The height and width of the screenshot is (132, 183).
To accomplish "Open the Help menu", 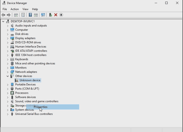I will point(35,9).
